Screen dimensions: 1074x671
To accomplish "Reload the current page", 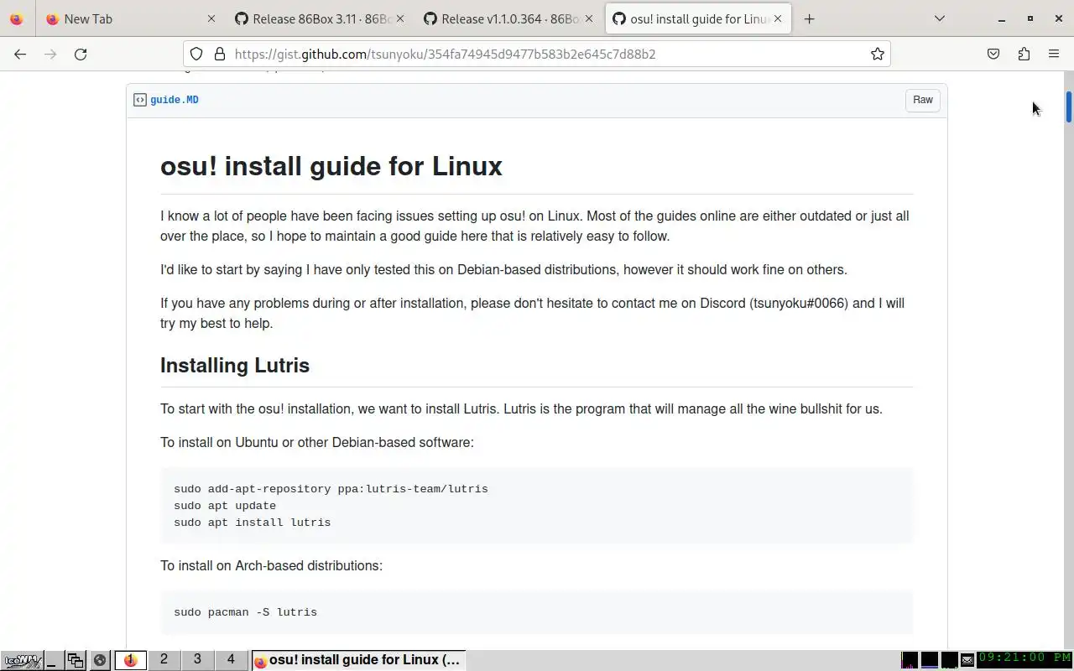I will point(81,54).
